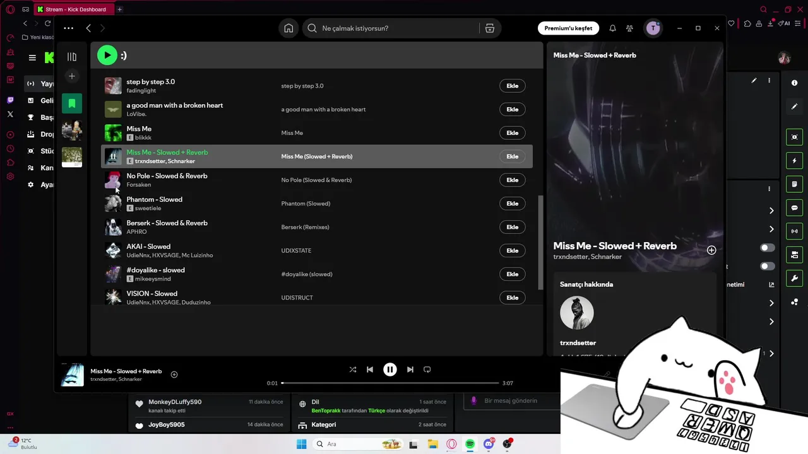Open album link UDIXSTATE
Image resolution: width=808 pixels, height=454 pixels.
tap(296, 250)
